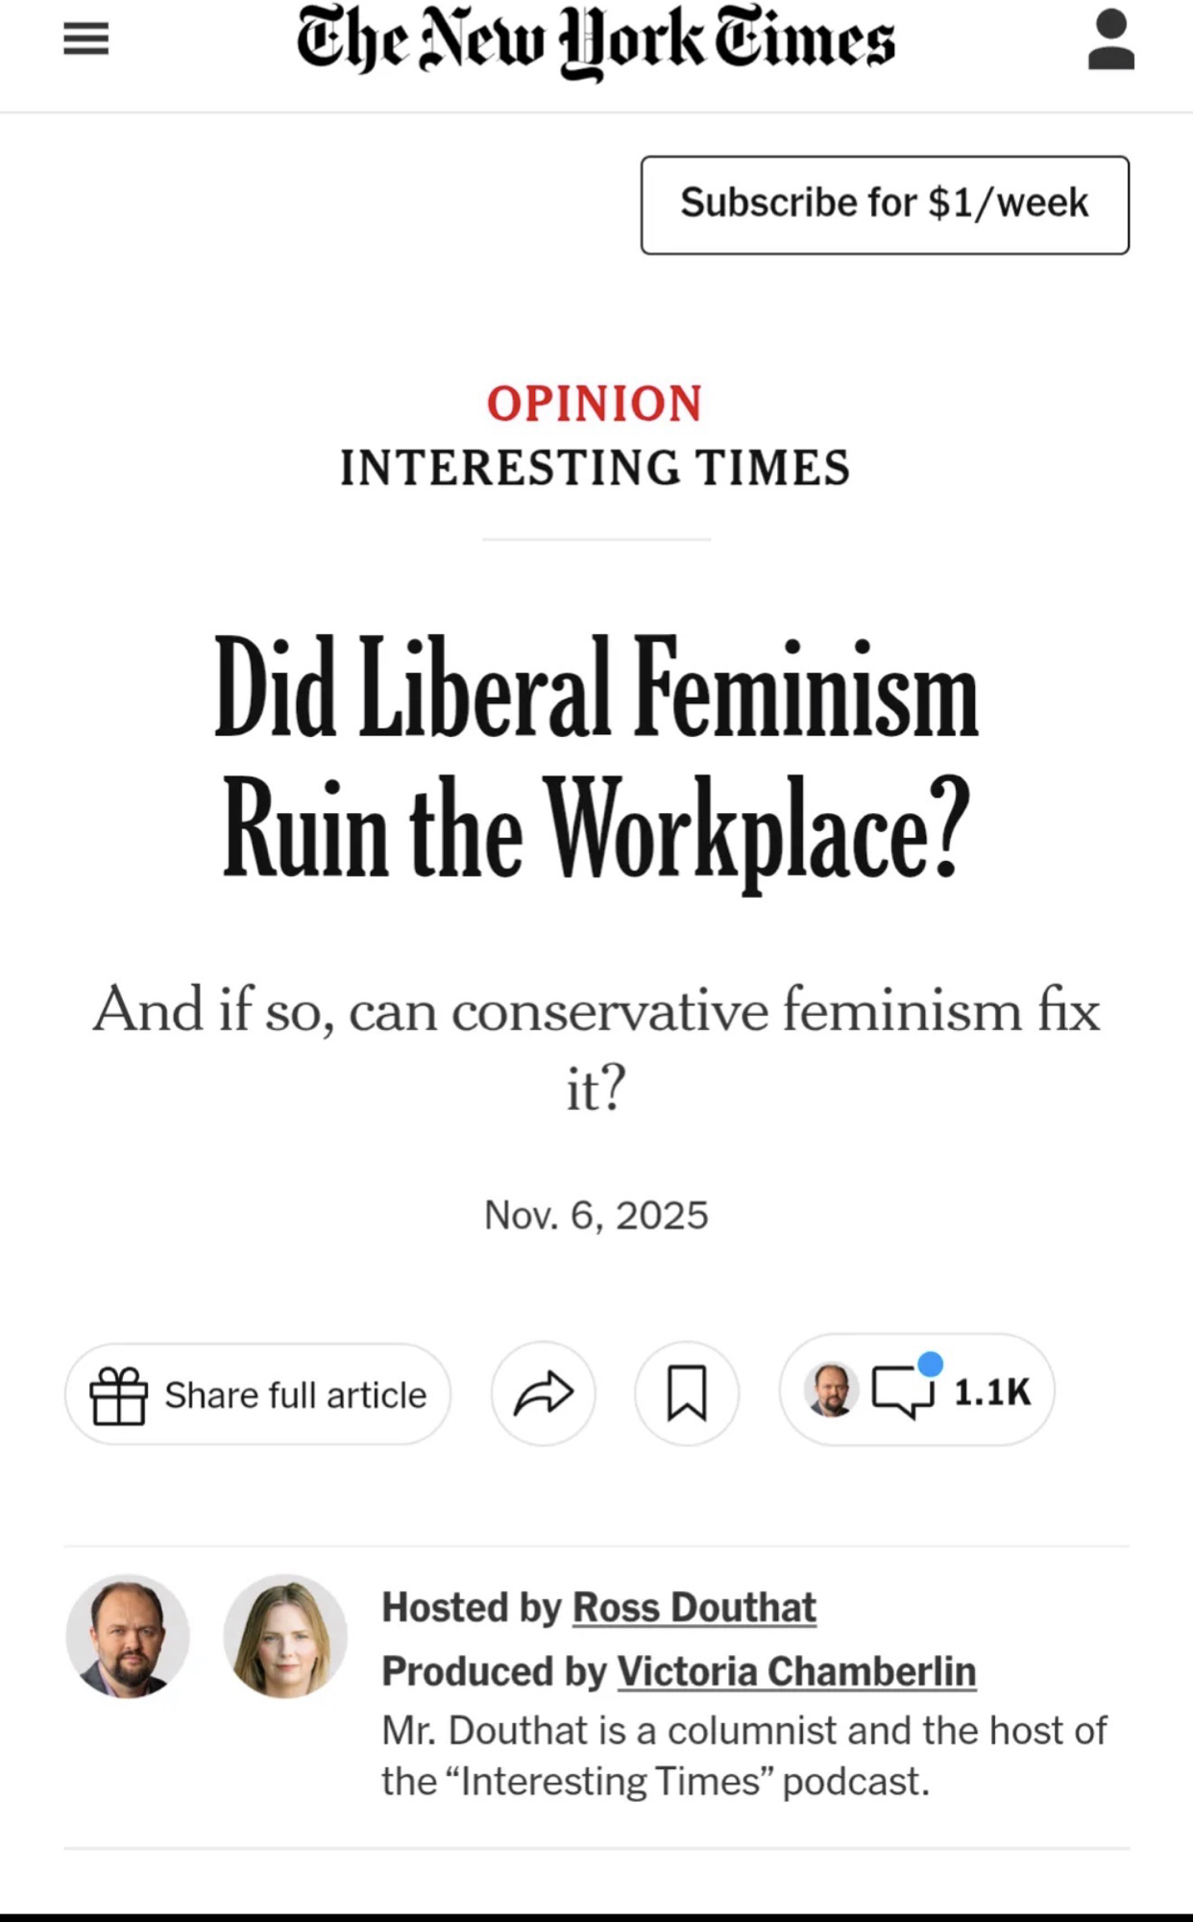Image resolution: width=1193 pixels, height=1922 pixels.
Task: Save article with bookmark icon
Action: [x=686, y=1393]
